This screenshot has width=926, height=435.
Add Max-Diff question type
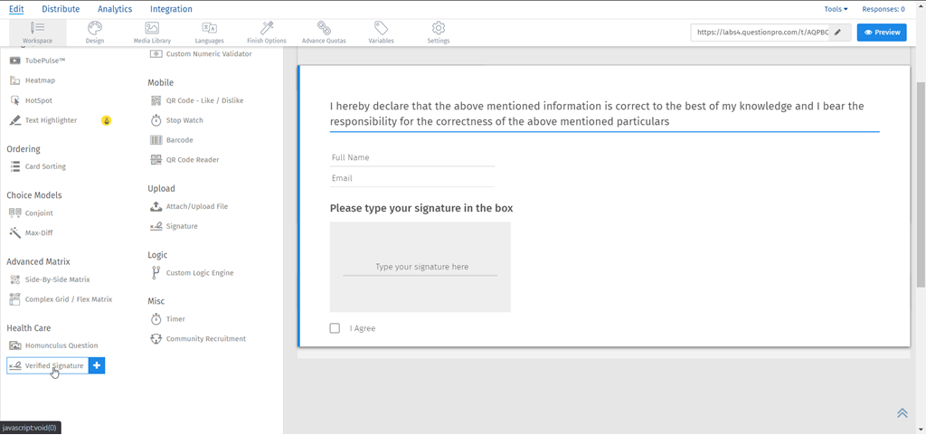click(32, 233)
